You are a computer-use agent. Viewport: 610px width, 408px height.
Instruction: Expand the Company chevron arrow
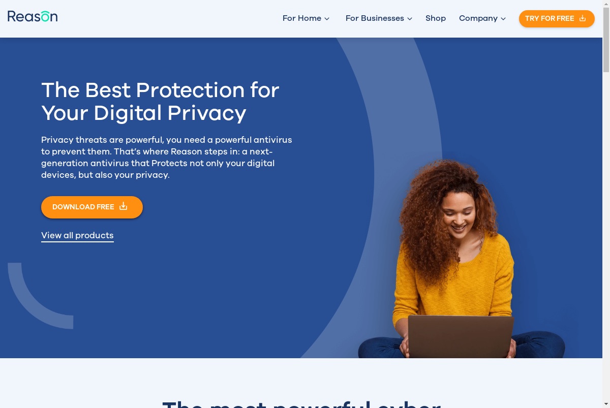click(x=503, y=19)
